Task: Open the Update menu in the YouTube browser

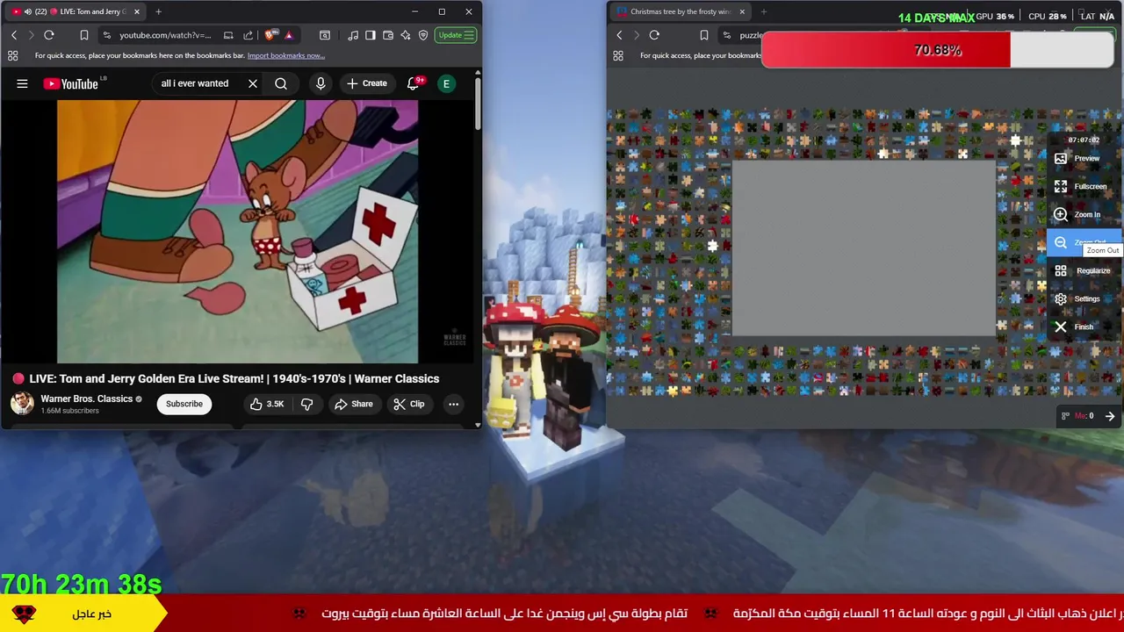Action: (x=457, y=35)
